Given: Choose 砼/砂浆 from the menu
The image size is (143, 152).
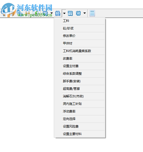Looking at the screenshot, I should [80, 28].
